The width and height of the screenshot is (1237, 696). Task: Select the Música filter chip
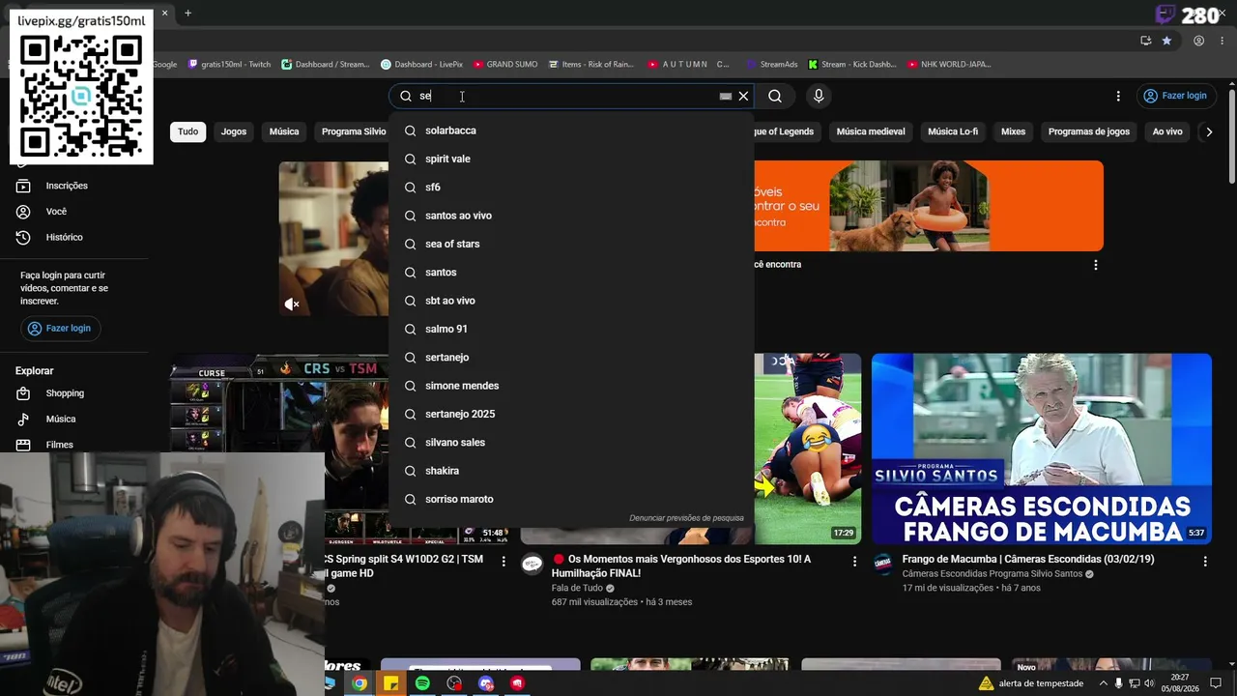point(284,131)
